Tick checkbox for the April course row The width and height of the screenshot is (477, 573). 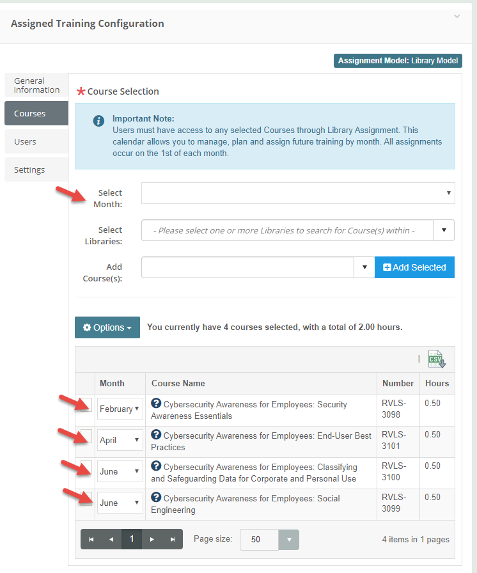[86, 437]
